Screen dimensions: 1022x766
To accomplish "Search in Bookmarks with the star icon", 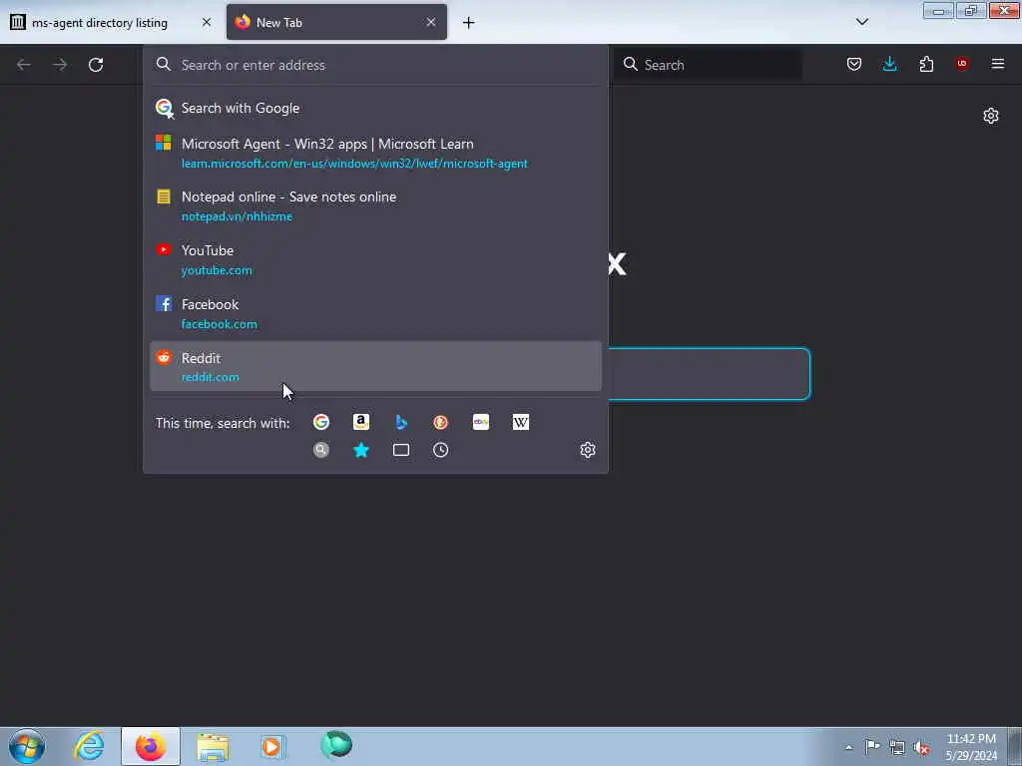I will point(361,450).
